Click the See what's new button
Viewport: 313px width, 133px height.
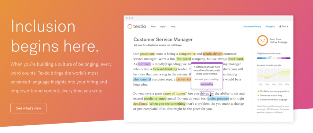[28, 108]
